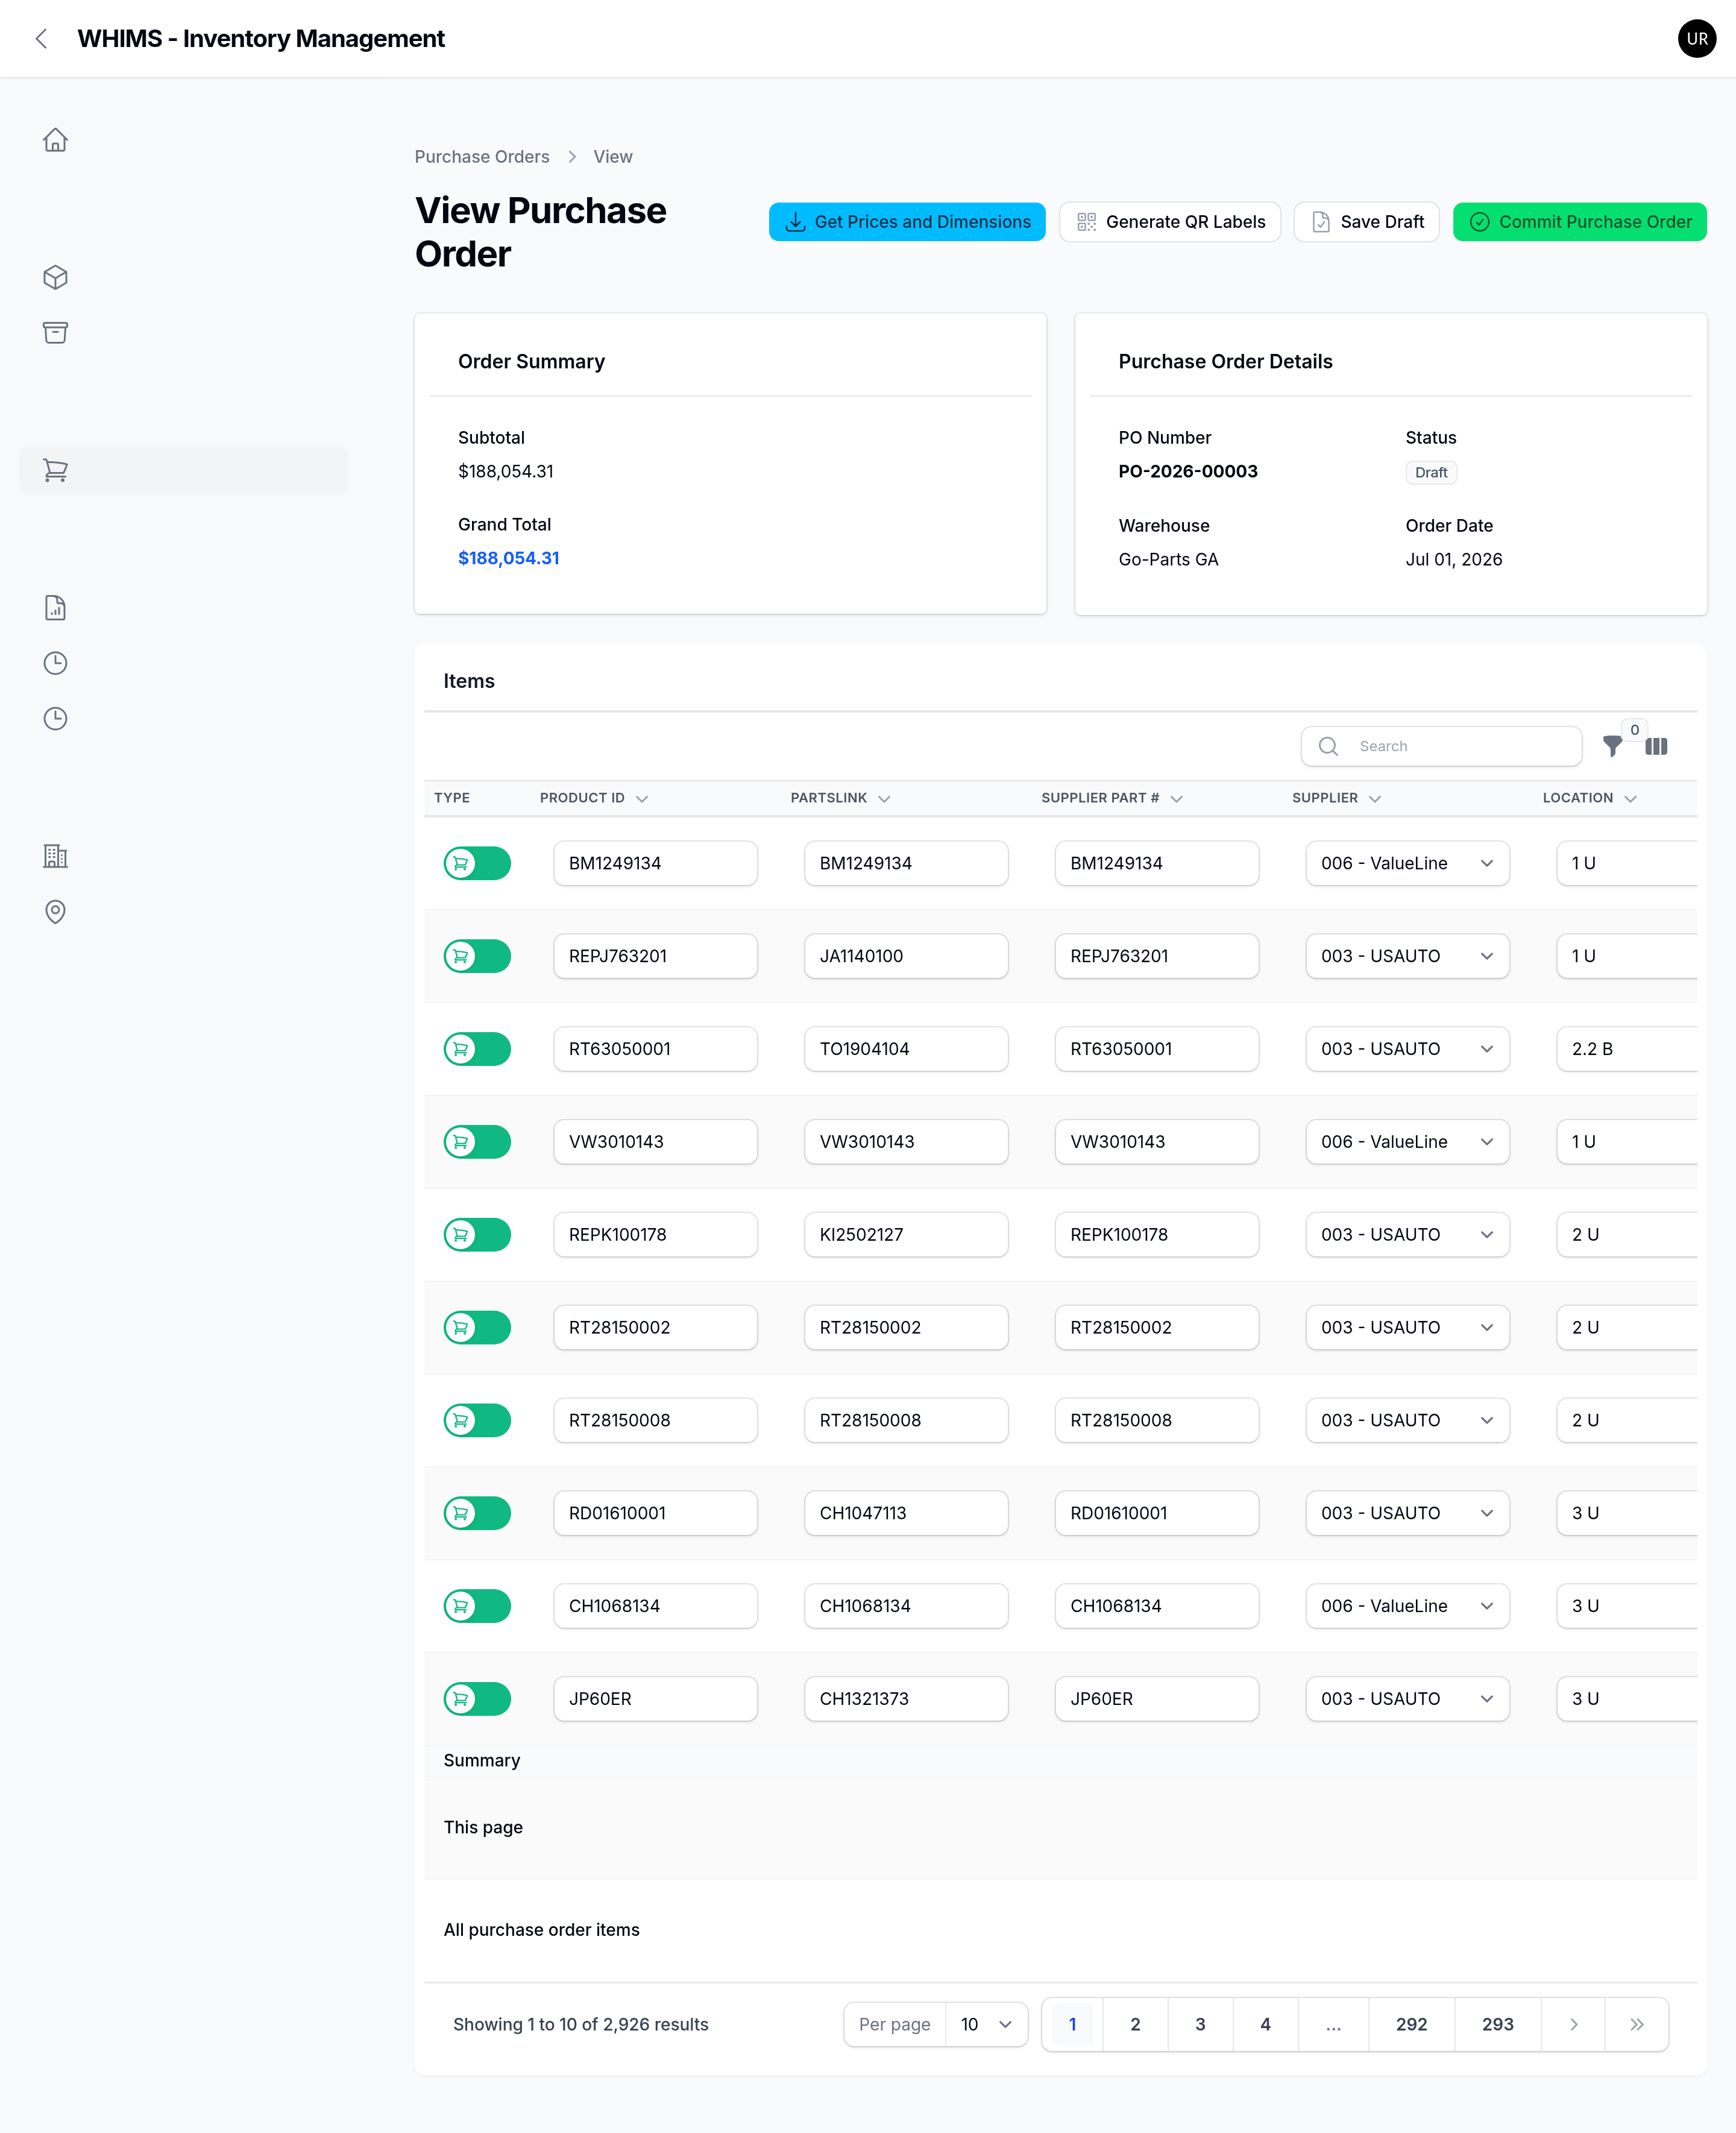Jump to the last page with the double arrow
Viewport: 1736px width, 2133px height.
(1637, 2024)
